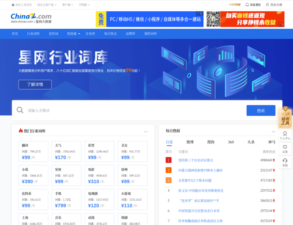Open the 徐州 word library card
Viewport: 293px width, 225px height.
click(133, 175)
